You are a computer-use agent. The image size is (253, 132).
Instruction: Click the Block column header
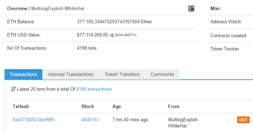click(88, 107)
